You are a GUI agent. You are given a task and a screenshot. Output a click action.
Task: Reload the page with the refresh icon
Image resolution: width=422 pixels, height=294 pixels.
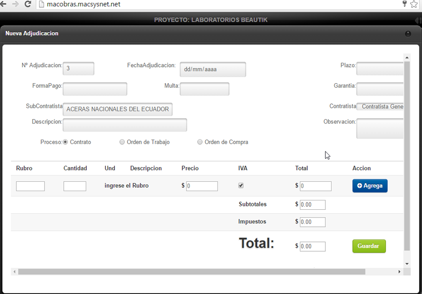click(28, 4)
